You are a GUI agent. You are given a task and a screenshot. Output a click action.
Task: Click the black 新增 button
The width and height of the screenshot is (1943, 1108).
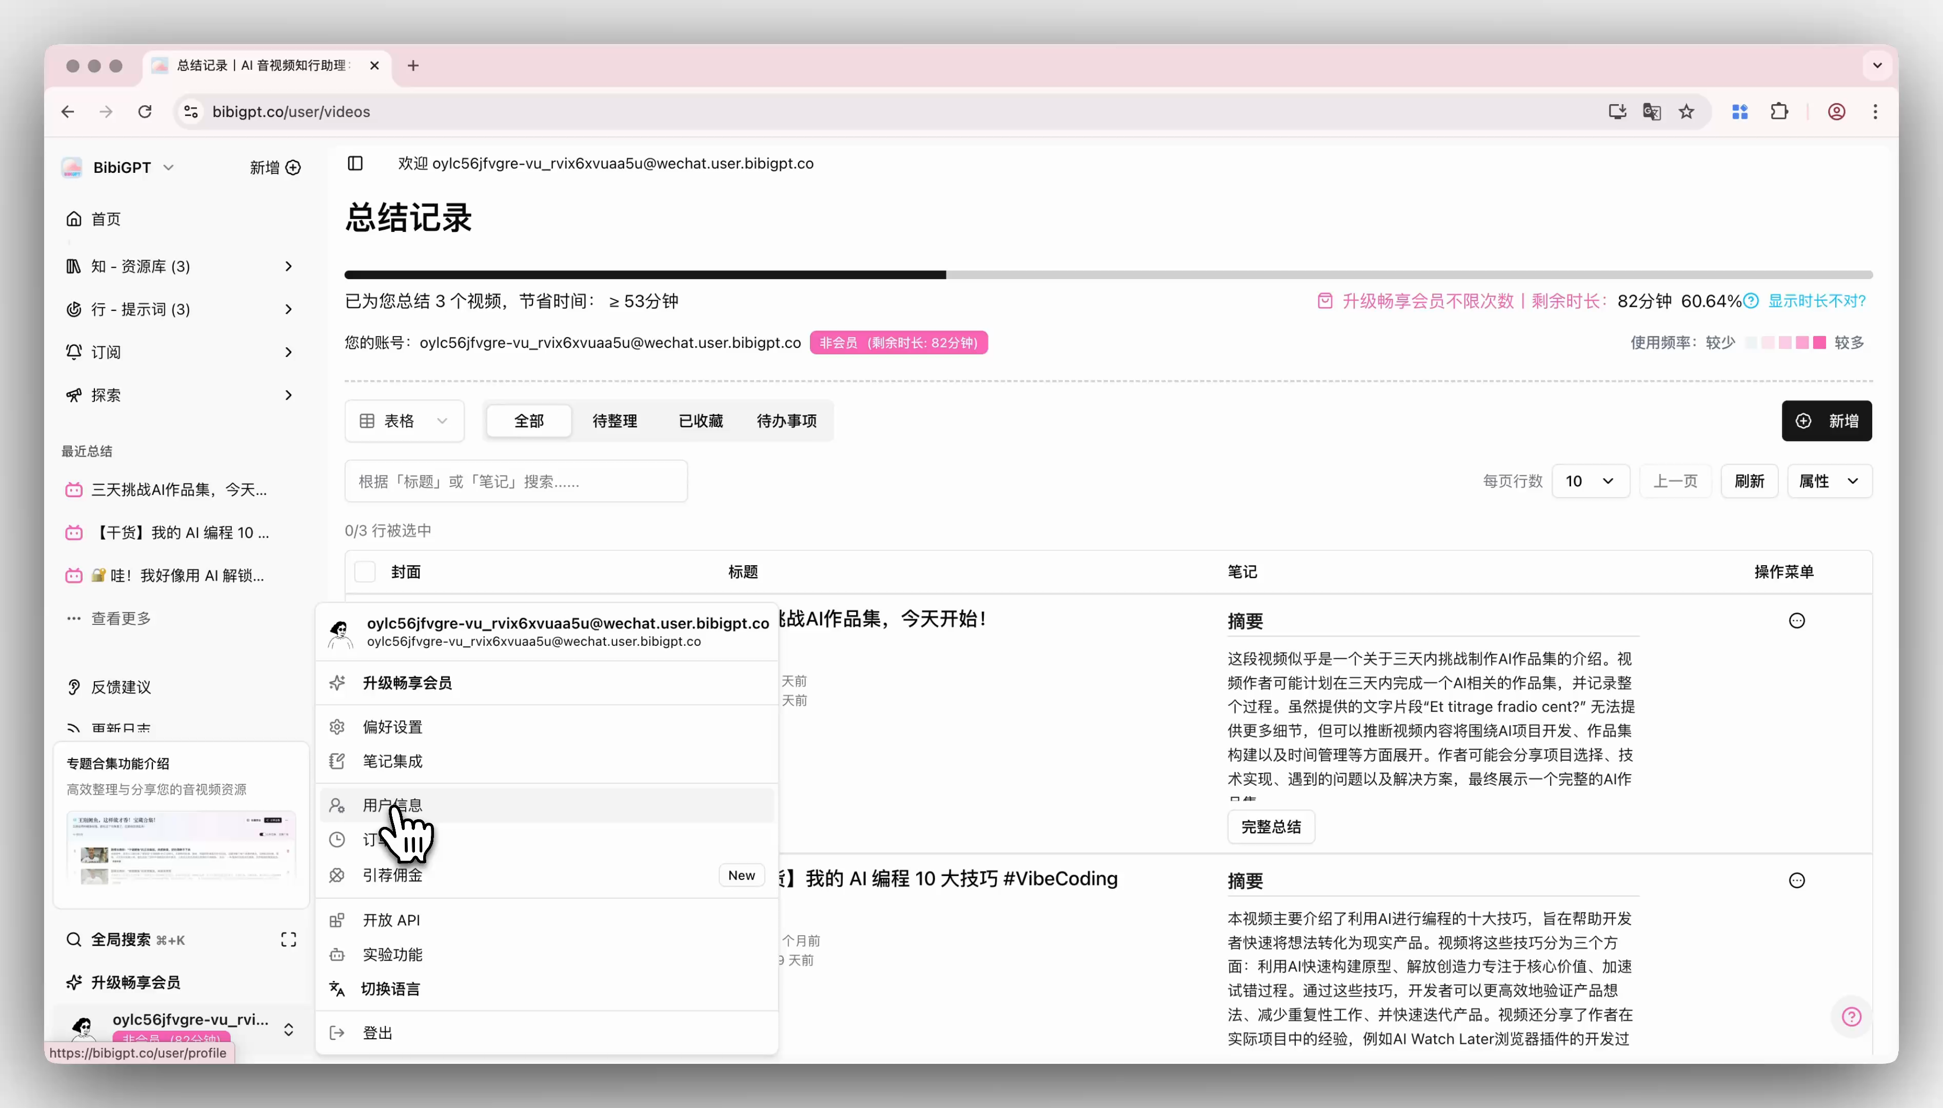pos(1826,421)
